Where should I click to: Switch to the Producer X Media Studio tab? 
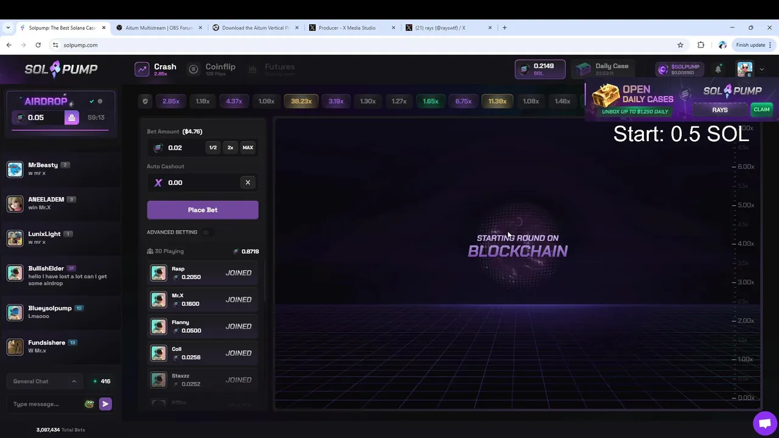(352, 27)
